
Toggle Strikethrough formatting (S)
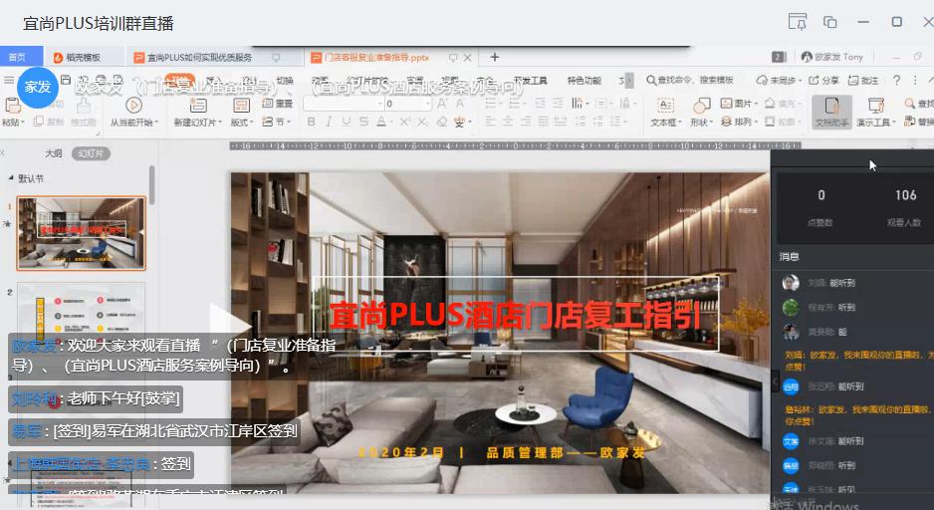[x=363, y=122]
